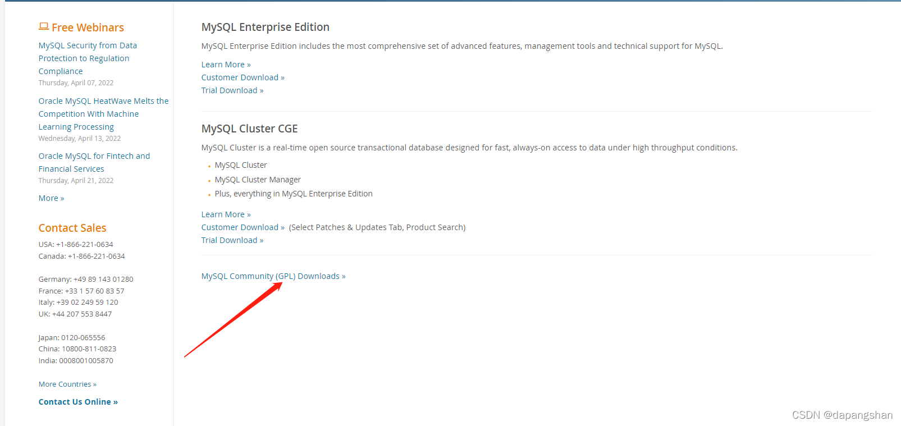Click the MySQL Cluster bullet item
Screen dimensions: 901x426
(241, 165)
